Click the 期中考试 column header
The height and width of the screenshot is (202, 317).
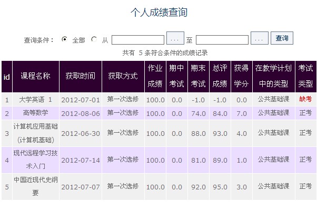177,77
